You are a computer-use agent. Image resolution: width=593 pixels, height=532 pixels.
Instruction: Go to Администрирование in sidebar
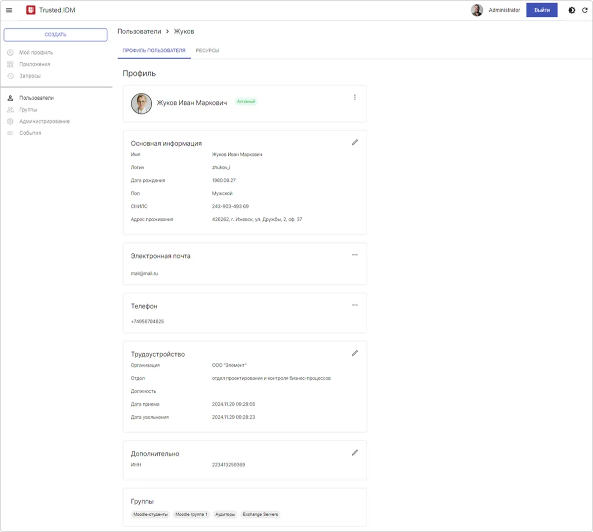44,122
